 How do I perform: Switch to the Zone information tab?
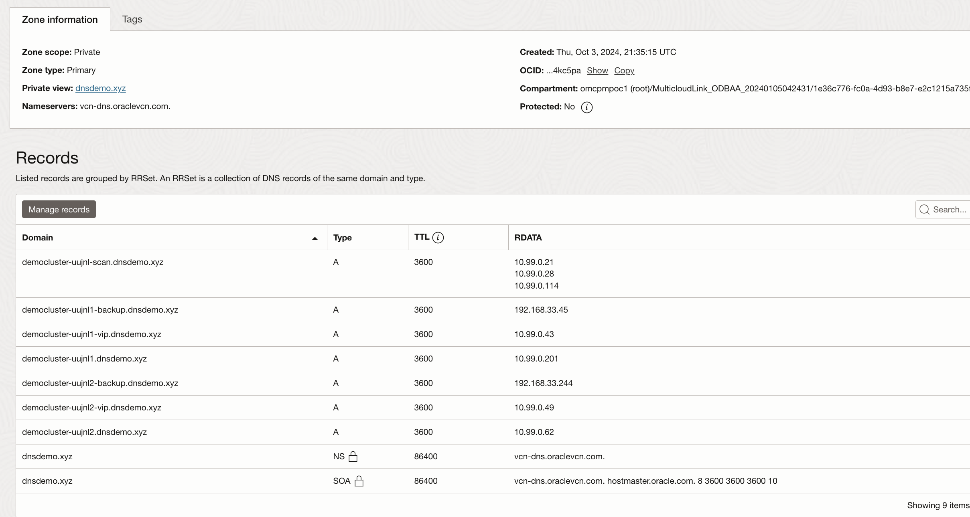tap(59, 19)
